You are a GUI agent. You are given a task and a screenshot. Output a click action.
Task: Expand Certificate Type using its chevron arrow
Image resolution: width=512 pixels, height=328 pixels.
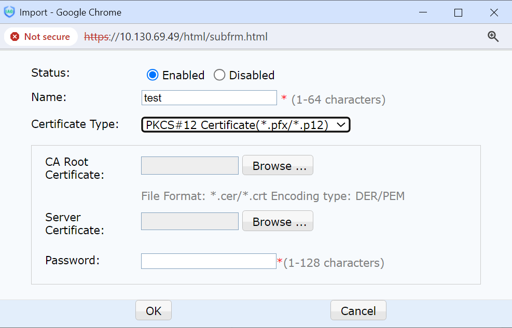coord(341,125)
